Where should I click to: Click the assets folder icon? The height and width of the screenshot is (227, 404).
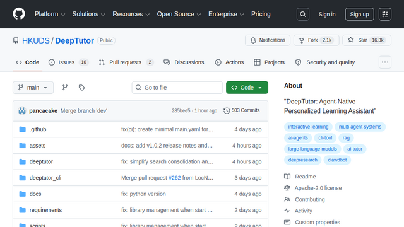tap(23, 146)
